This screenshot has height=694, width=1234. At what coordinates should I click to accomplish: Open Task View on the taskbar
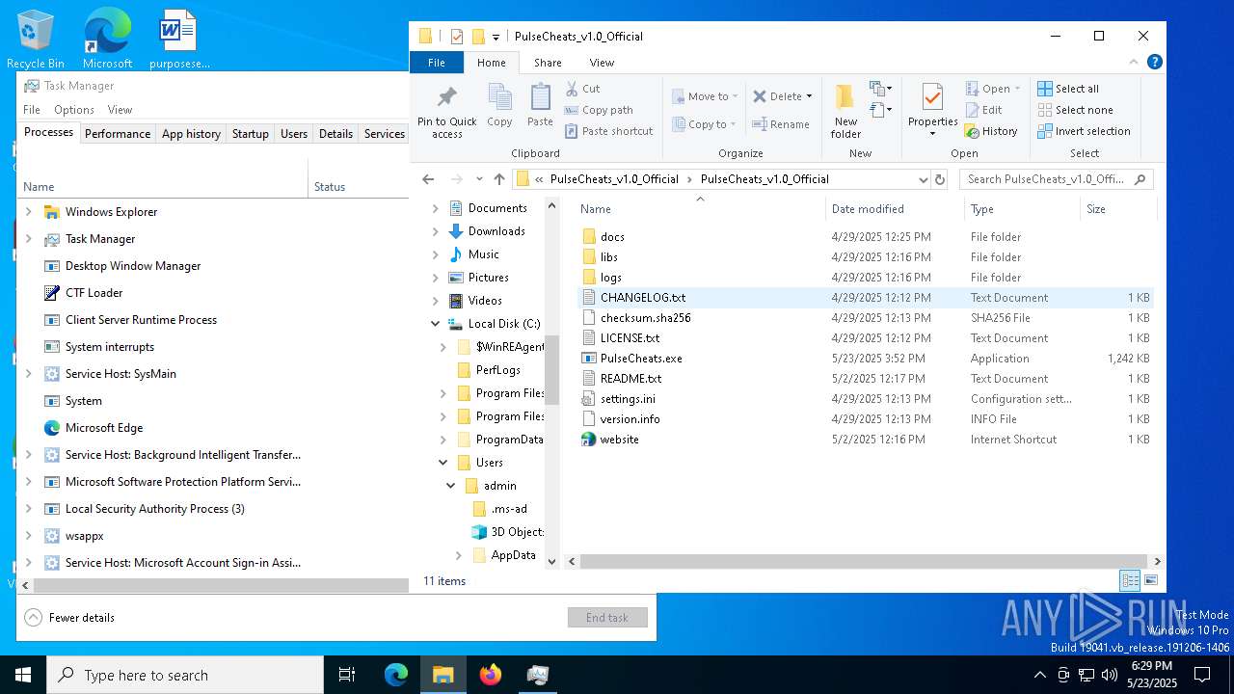coord(347,675)
